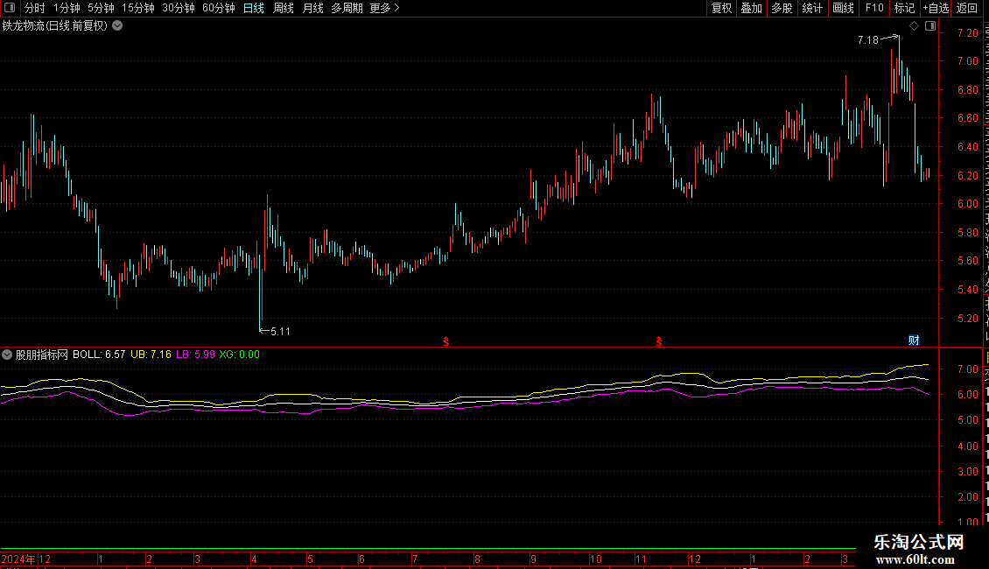Open F10 company information
Viewport: 989px width, 569px height.
pos(874,8)
